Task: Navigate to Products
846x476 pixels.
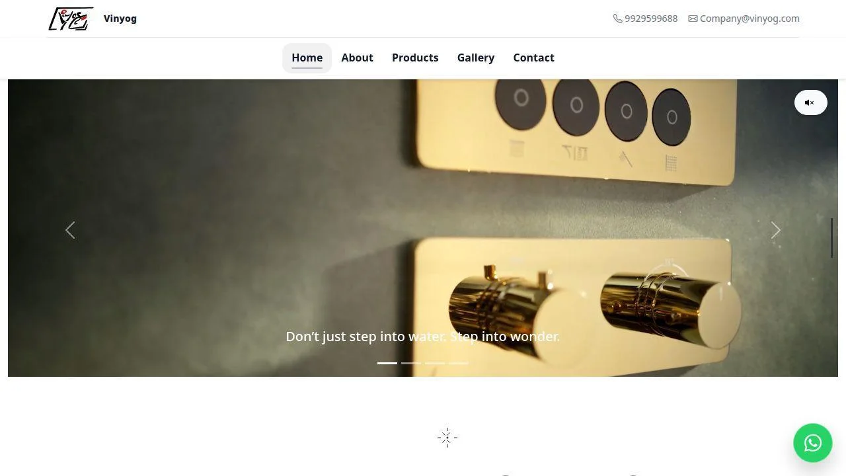Action: [415, 58]
